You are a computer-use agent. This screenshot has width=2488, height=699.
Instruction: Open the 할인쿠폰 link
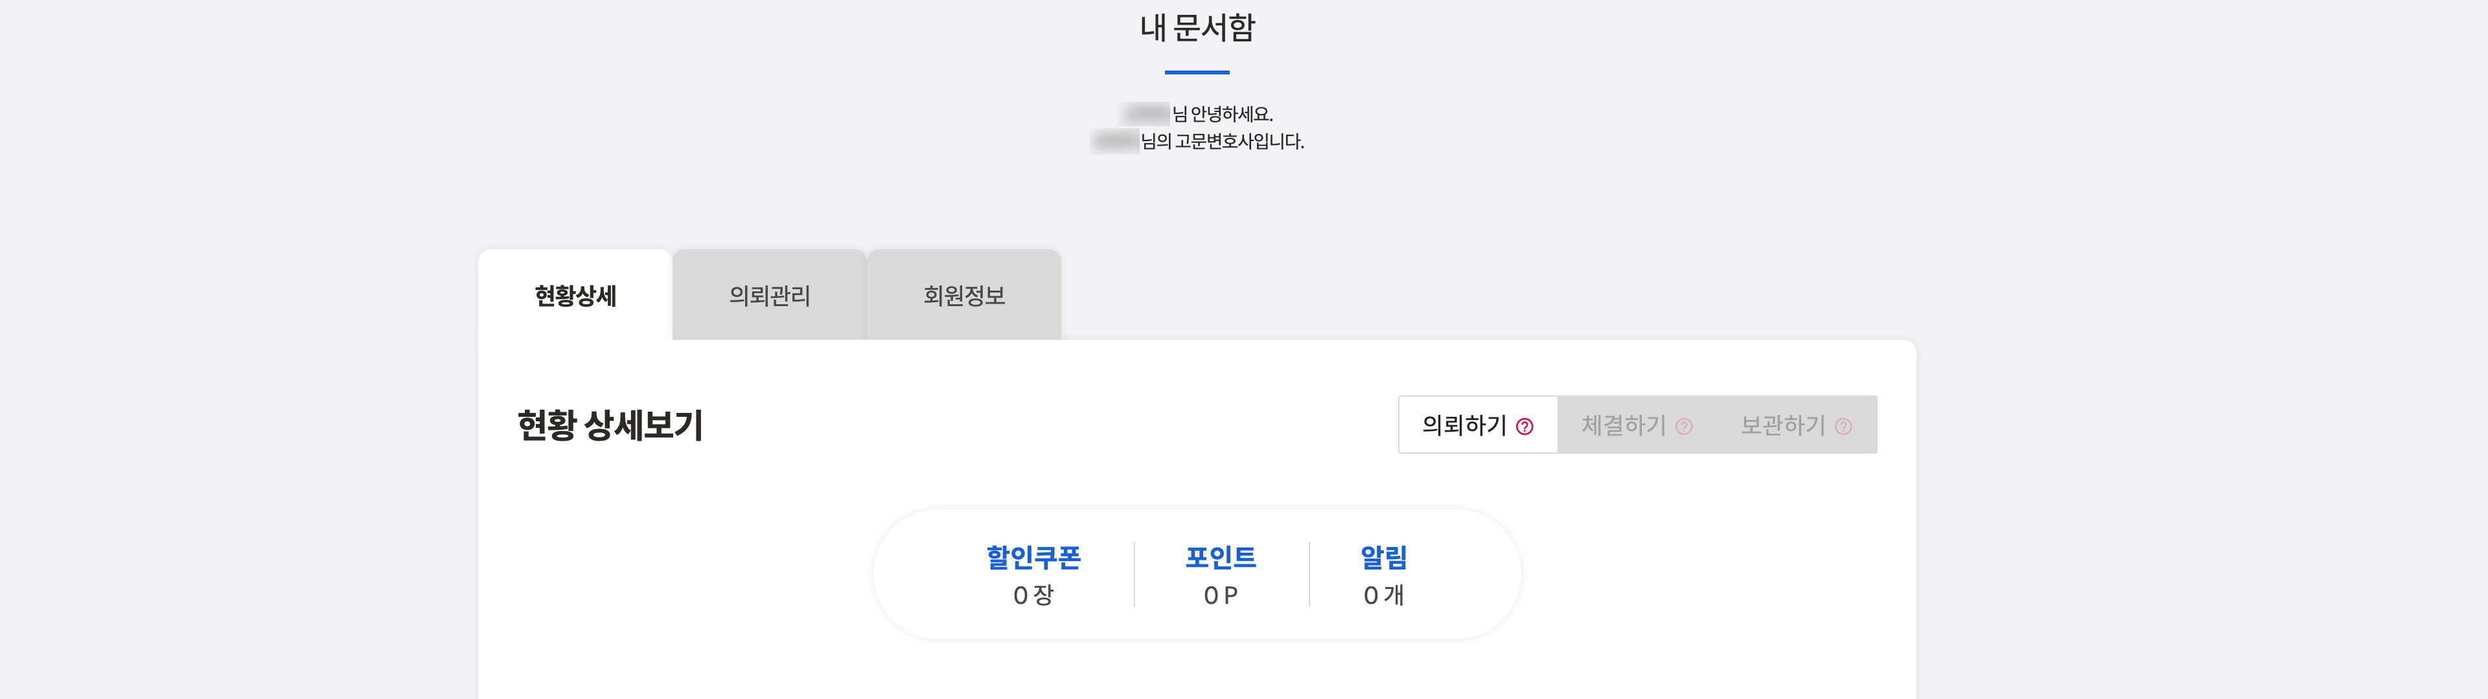(x=1033, y=557)
